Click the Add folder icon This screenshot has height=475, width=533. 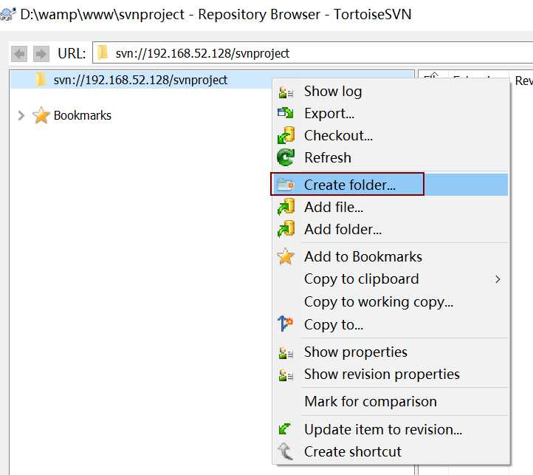[286, 229]
